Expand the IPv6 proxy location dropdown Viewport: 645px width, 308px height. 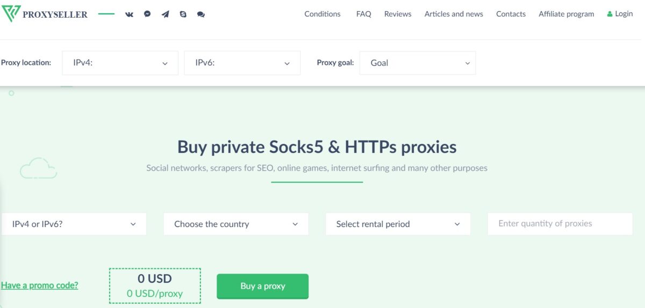242,63
